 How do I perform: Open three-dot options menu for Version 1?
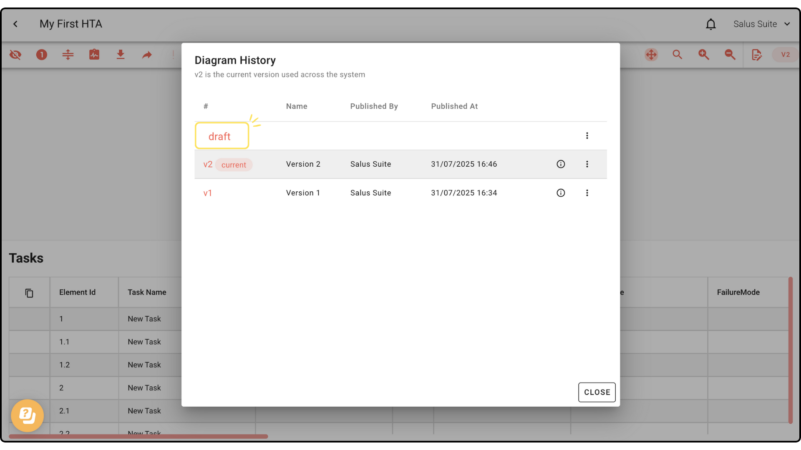587,193
